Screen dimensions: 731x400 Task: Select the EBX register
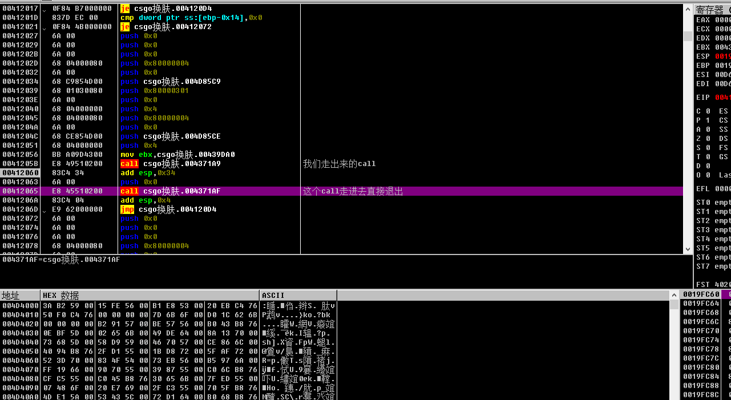[x=713, y=47]
